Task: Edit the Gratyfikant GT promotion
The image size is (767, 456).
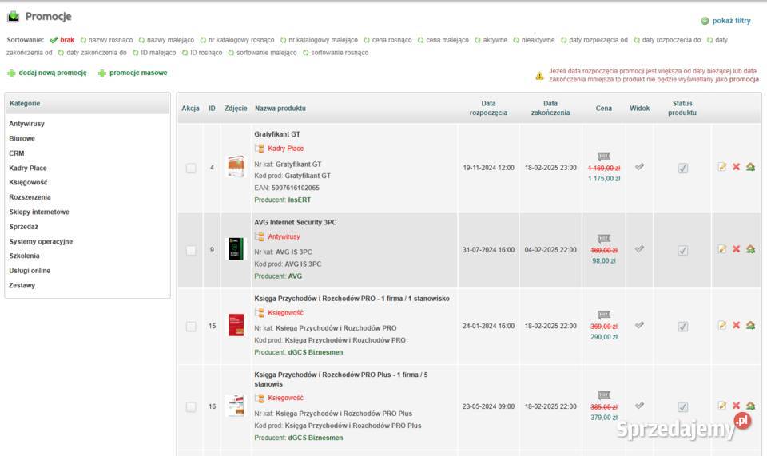Action: coord(722,167)
